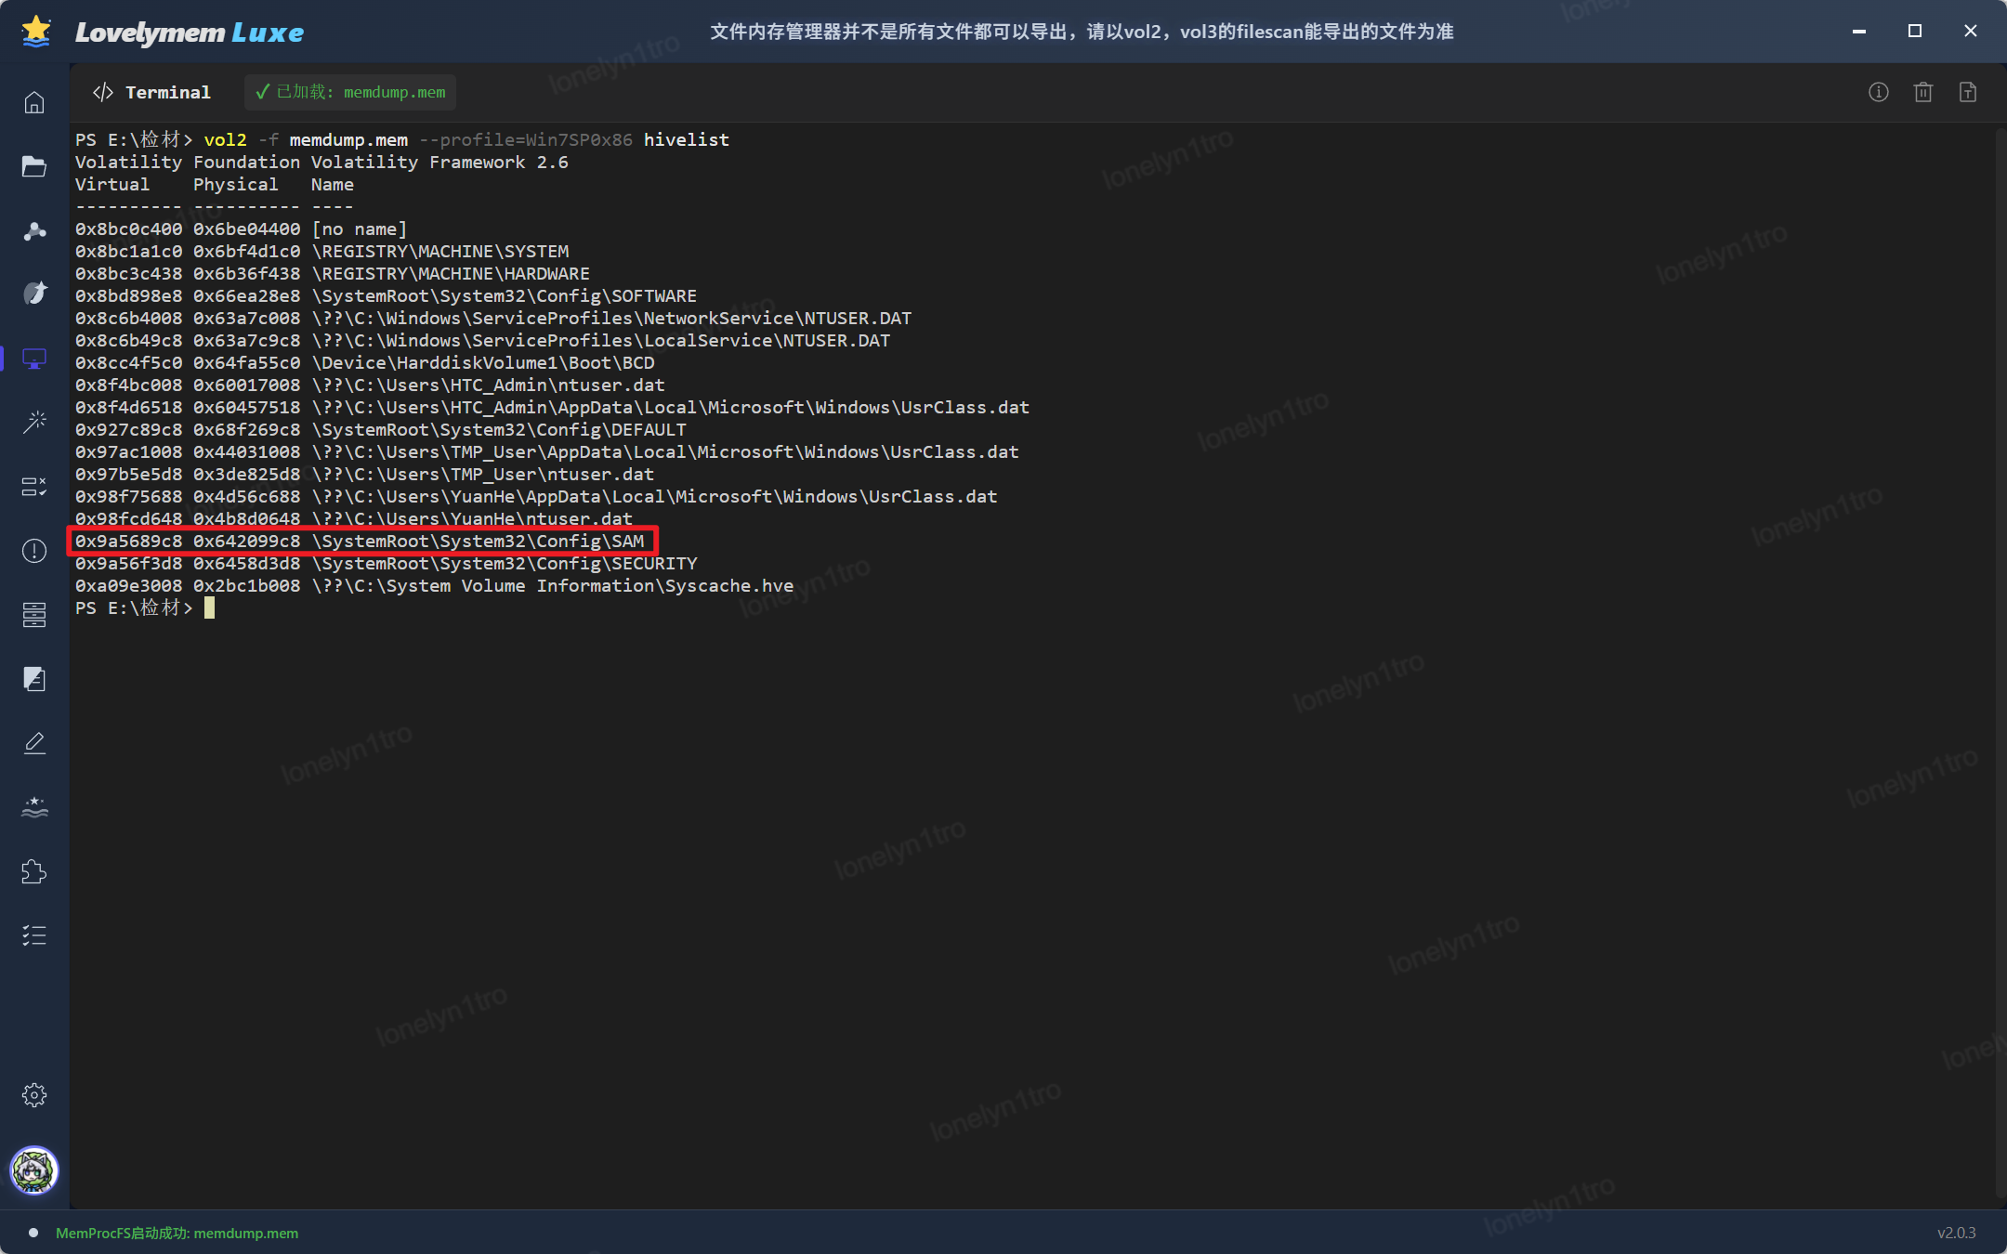Clear terminal with the trash icon
The image size is (2007, 1254).
coord(1922,92)
